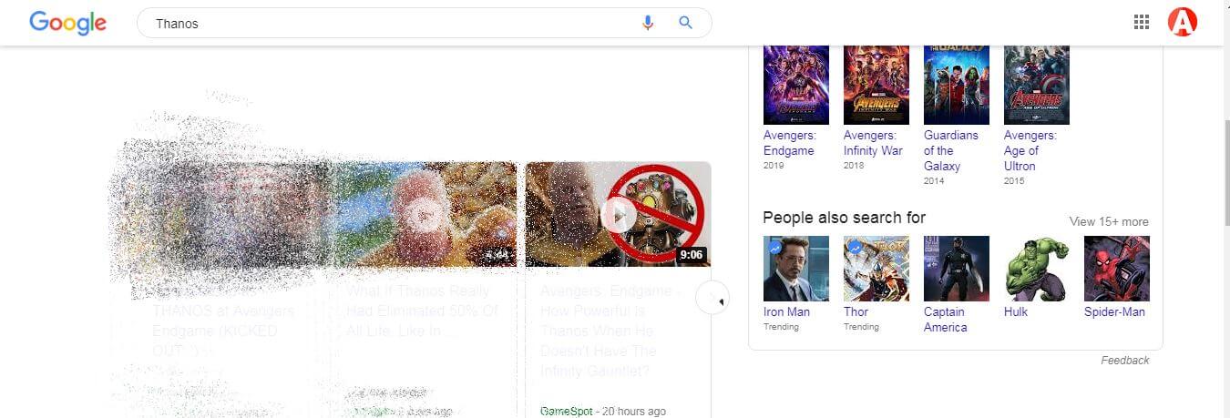Open the Avengers: Infinity War poster

[x=876, y=85]
